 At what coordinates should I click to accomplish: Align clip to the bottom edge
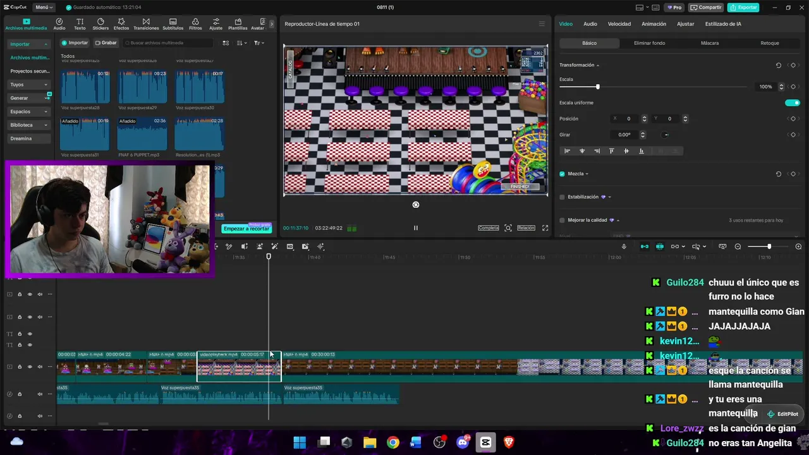642,151
